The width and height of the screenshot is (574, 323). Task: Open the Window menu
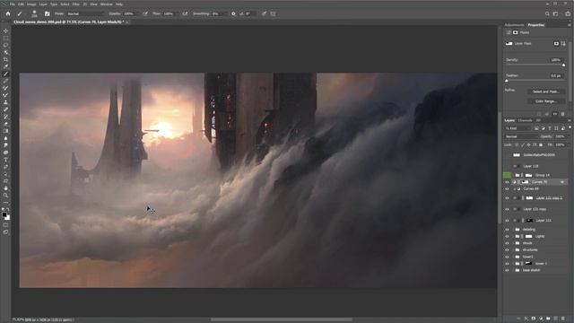(x=106, y=4)
